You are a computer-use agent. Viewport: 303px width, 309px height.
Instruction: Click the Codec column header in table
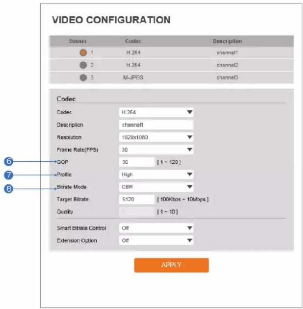pos(133,41)
